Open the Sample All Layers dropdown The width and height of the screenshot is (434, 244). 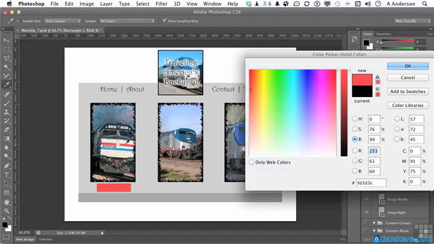(x=127, y=21)
